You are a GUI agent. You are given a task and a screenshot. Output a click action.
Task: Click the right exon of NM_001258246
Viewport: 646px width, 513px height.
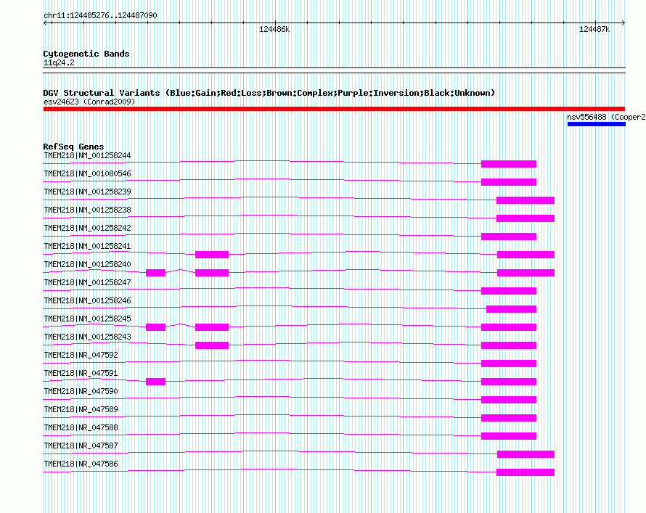pyautogui.click(x=511, y=309)
